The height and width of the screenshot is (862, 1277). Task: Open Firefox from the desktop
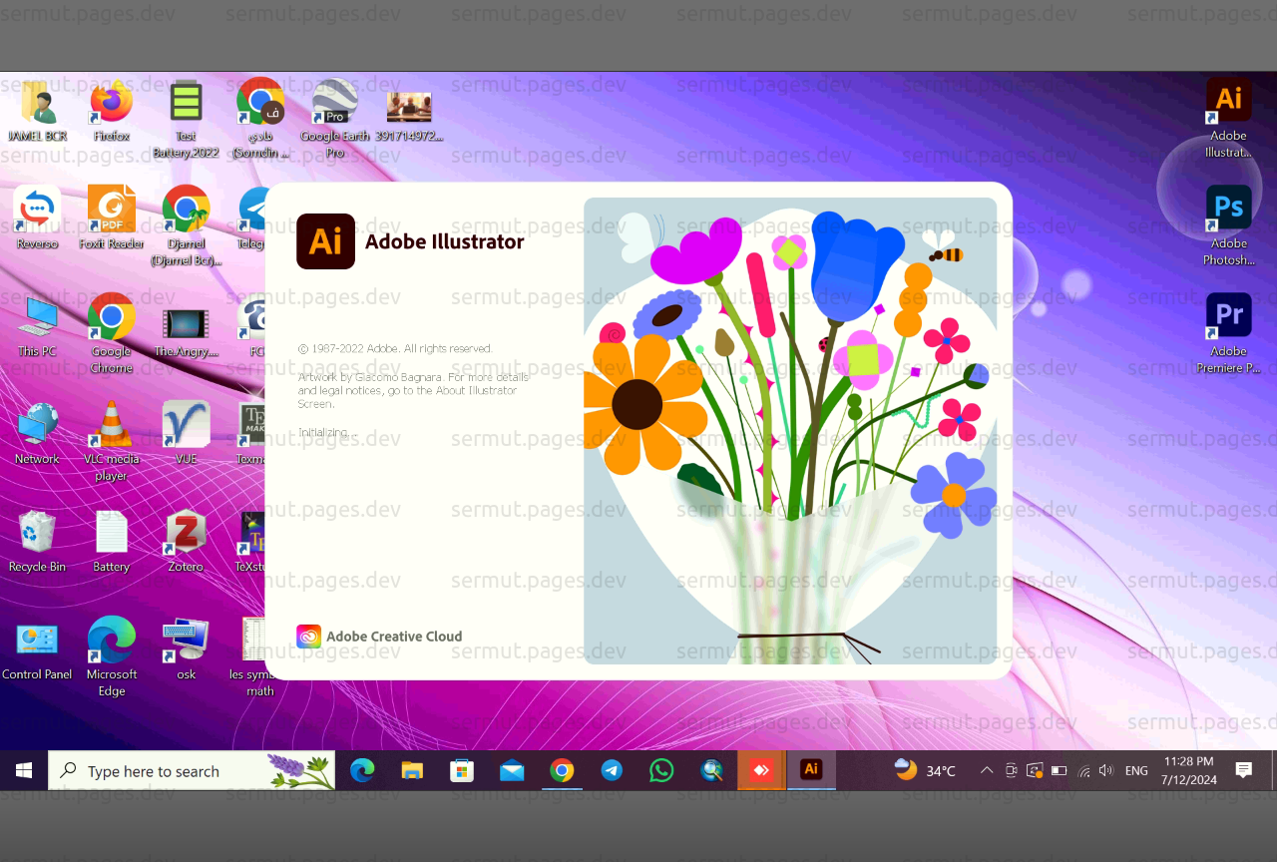(111, 105)
